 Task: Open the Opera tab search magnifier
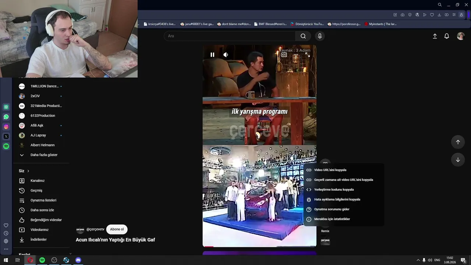coord(440,5)
